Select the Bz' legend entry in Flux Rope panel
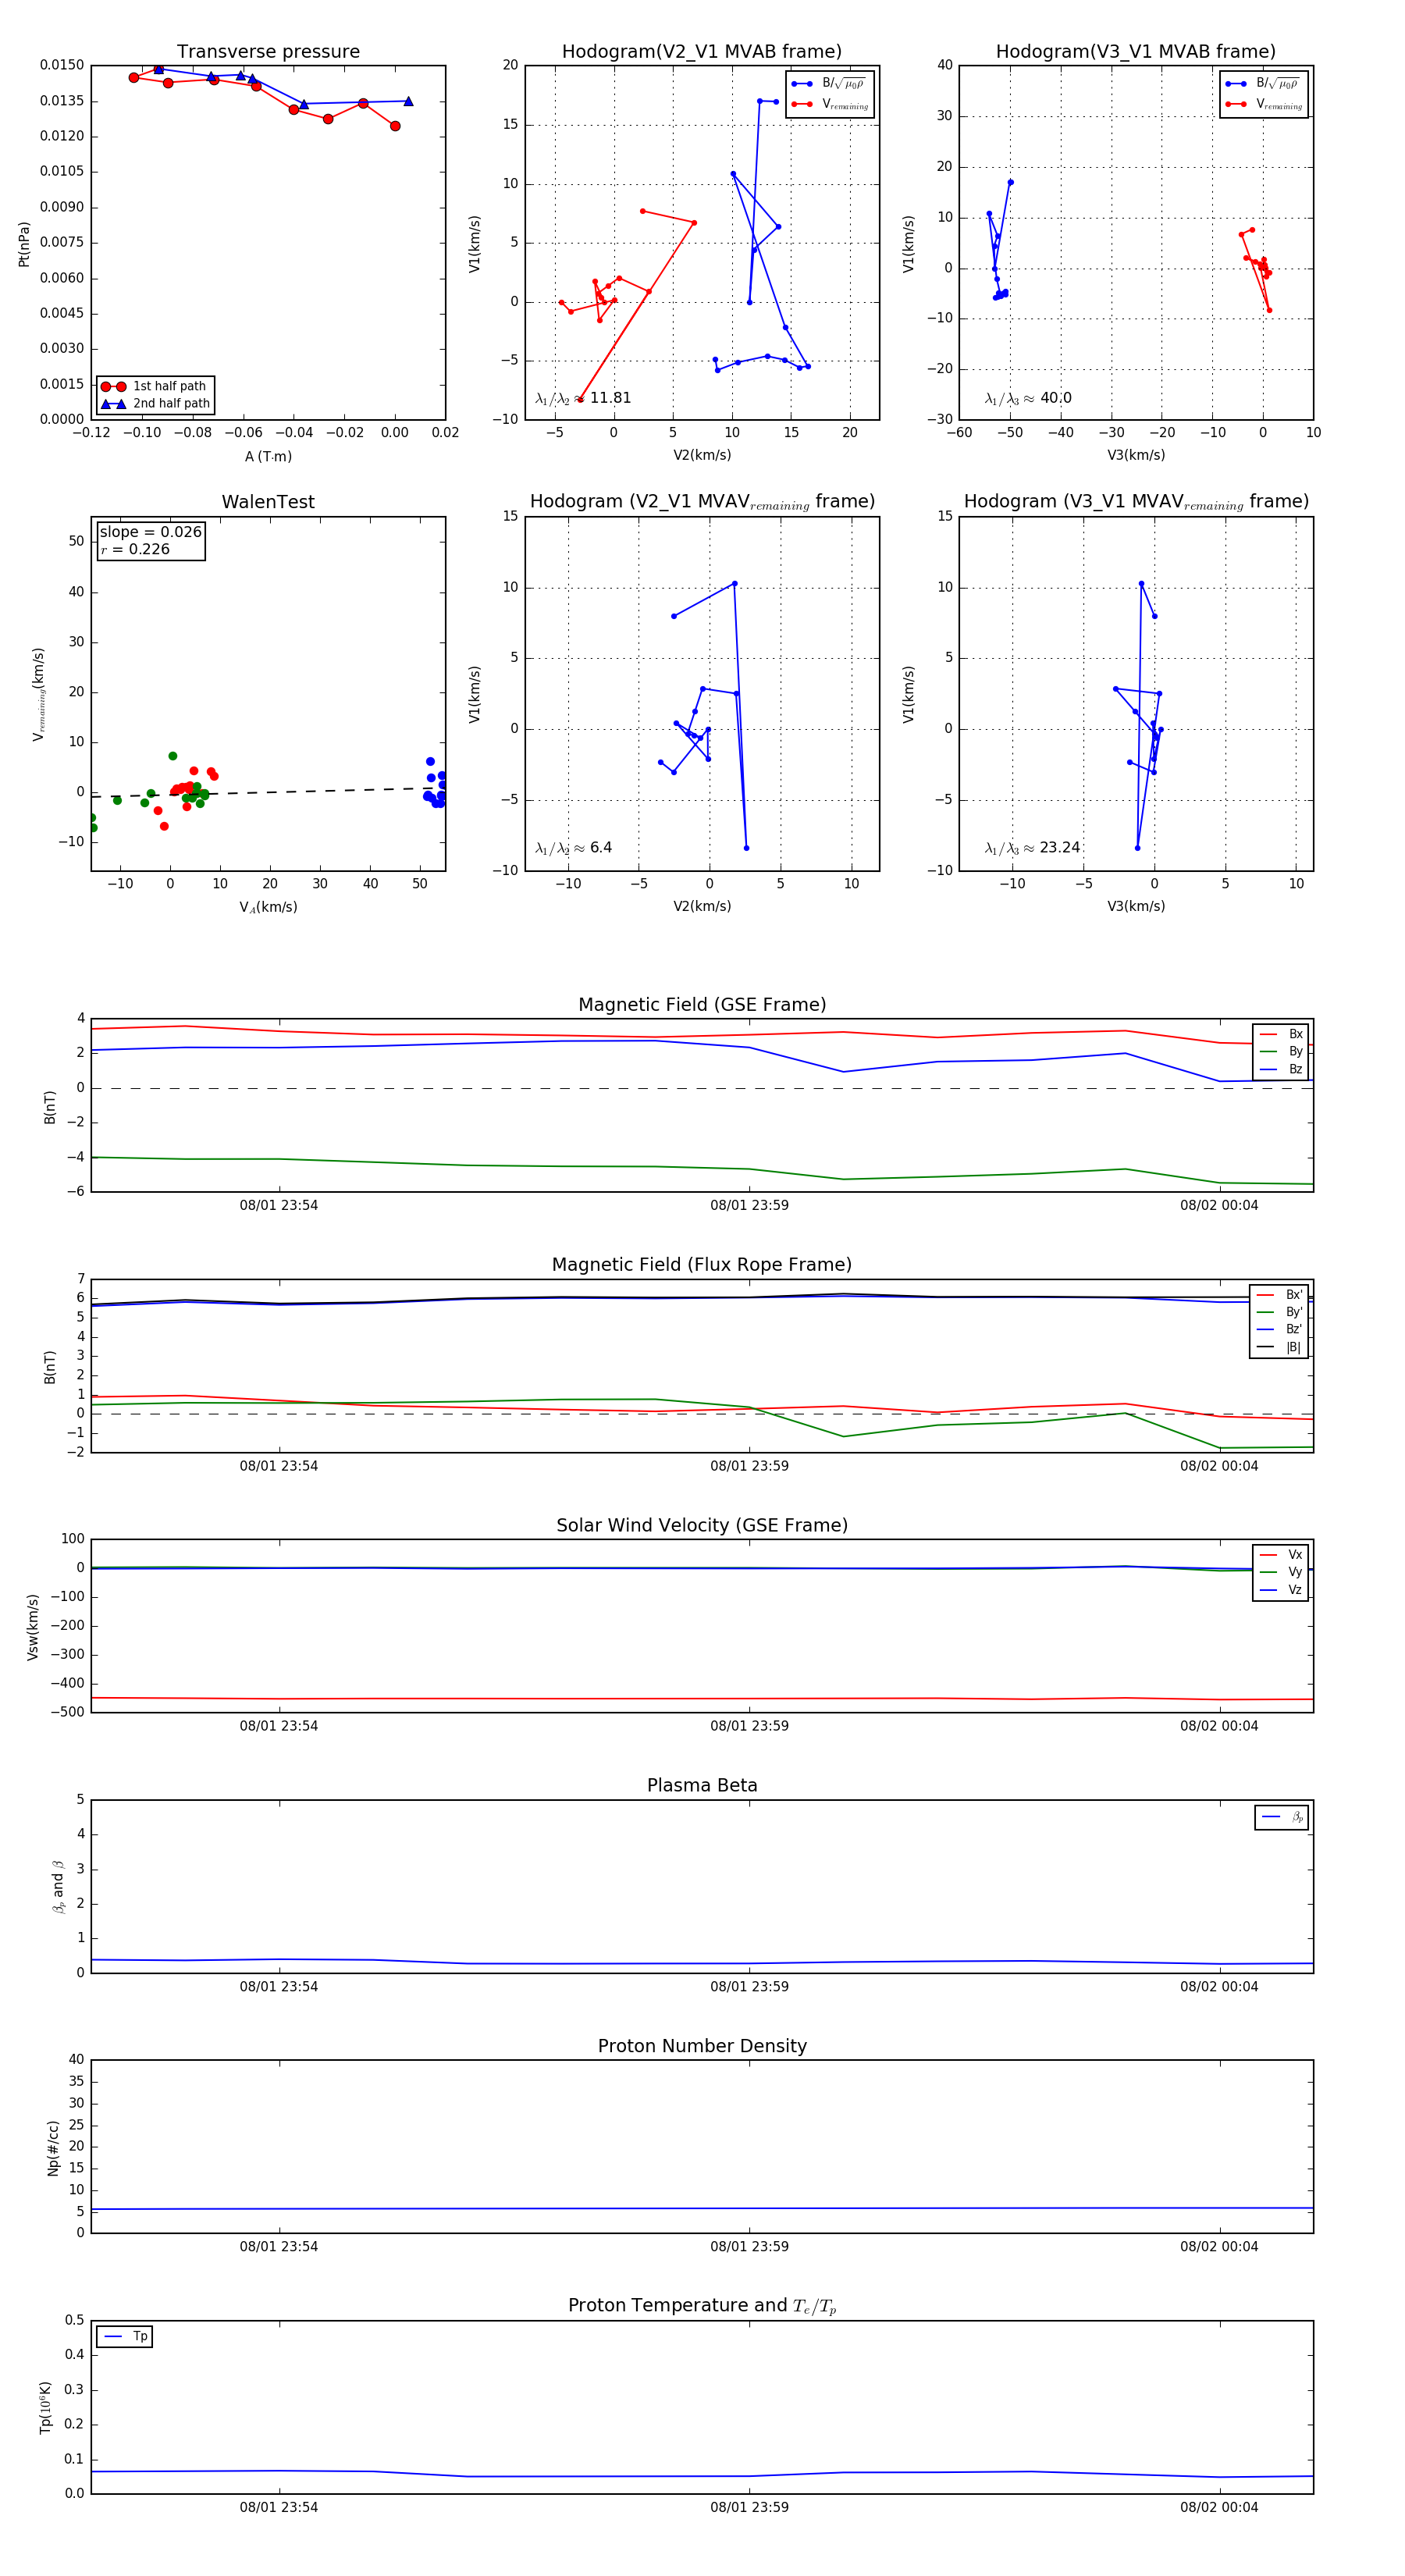Image resolution: width=1405 pixels, height=2576 pixels. coord(1279,1330)
